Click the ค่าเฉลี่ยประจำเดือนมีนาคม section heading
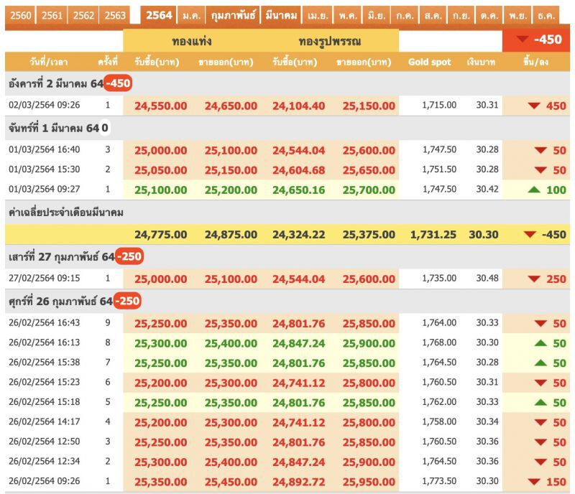This screenshot has width=575, height=494. click(x=66, y=213)
